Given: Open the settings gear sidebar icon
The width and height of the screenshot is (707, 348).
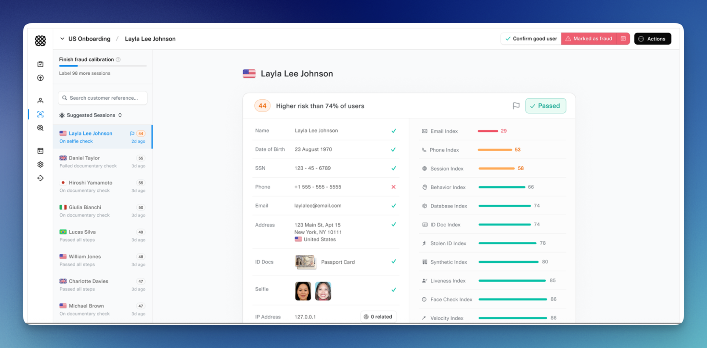Looking at the screenshot, I should pyautogui.click(x=40, y=165).
